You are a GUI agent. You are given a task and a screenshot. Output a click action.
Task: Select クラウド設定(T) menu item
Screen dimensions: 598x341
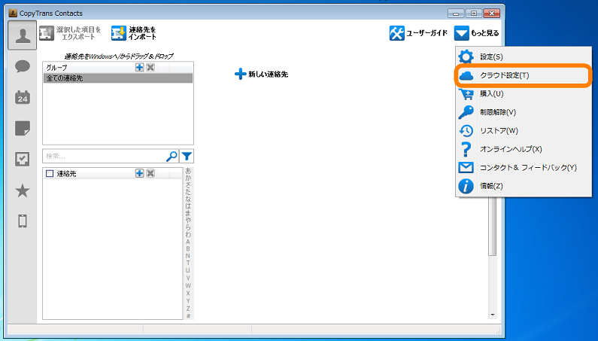click(x=524, y=75)
